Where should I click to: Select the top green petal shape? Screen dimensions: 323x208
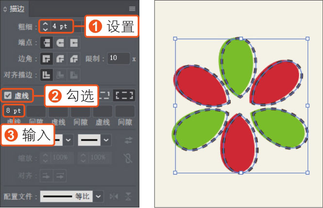(x=237, y=66)
